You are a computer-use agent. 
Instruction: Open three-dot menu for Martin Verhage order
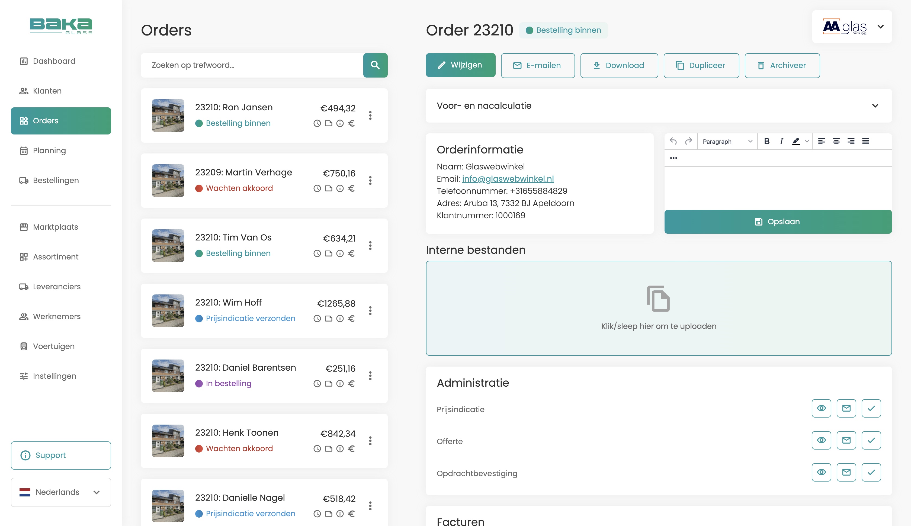click(x=370, y=181)
